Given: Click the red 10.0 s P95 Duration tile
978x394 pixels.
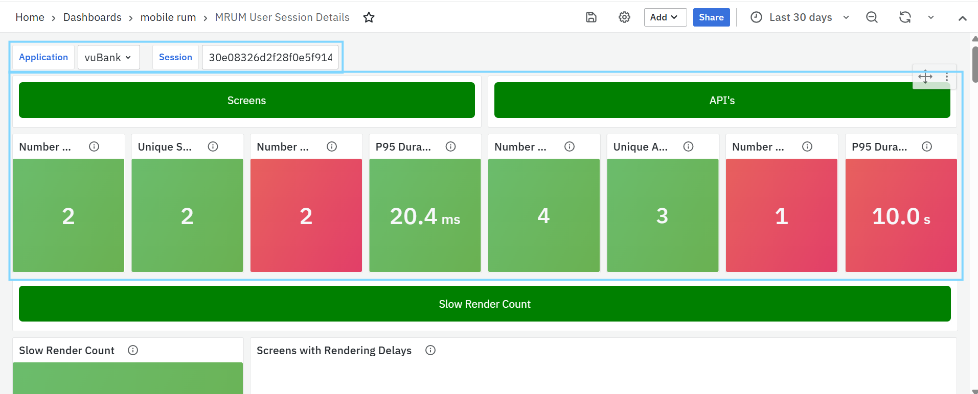Looking at the screenshot, I should pos(901,215).
